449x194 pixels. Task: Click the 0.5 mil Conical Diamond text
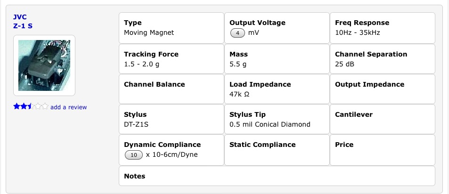pos(269,124)
